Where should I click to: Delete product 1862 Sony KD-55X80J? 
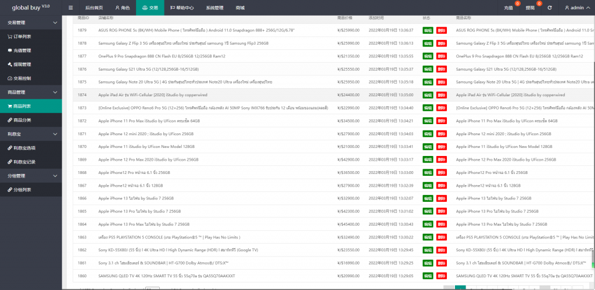click(x=442, y=250)
